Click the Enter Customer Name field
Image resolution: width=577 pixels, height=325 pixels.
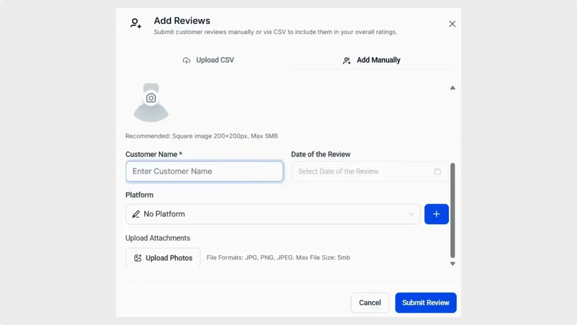(x=204, y=171)
